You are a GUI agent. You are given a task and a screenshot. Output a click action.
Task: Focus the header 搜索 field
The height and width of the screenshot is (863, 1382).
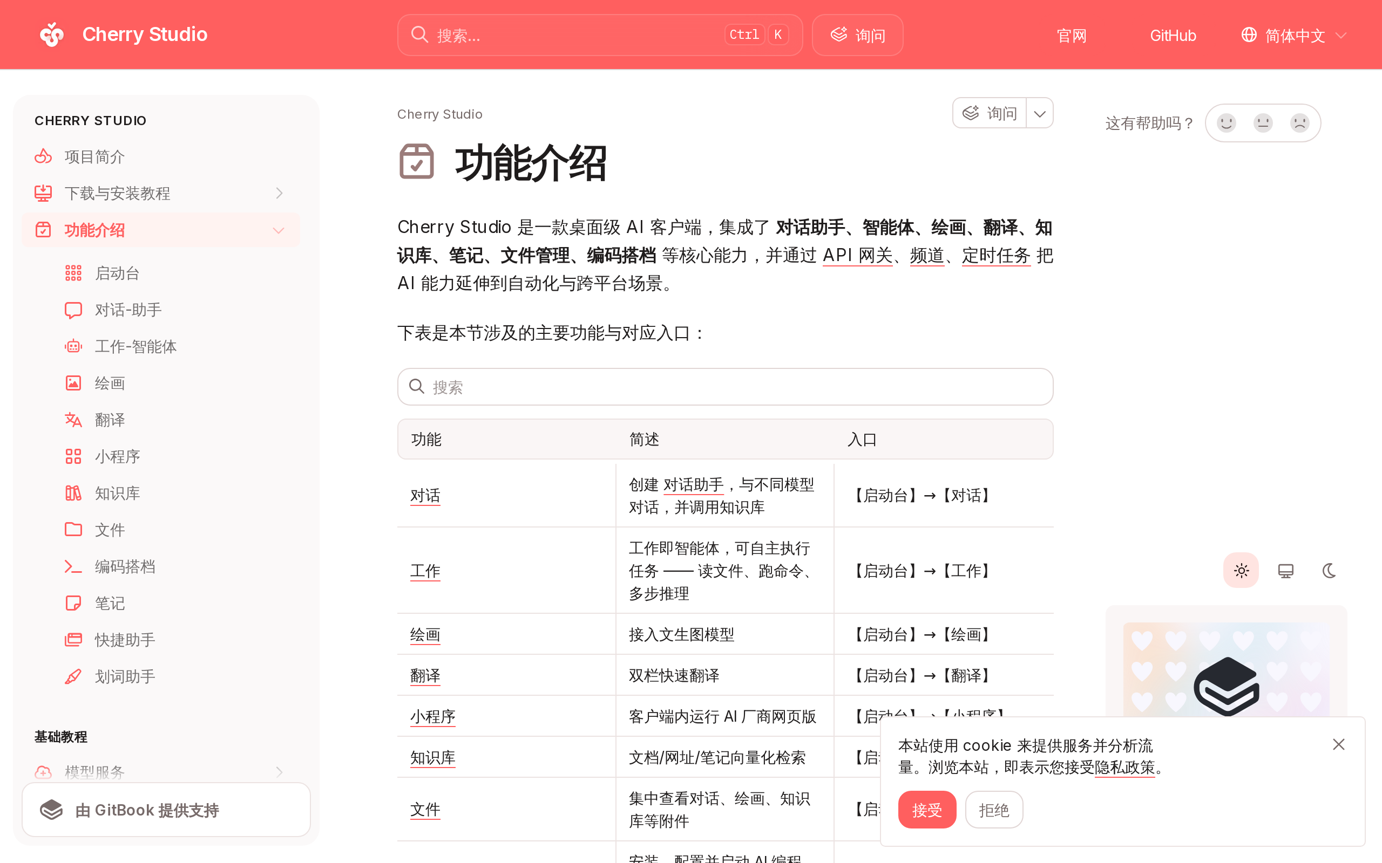tap(600, 35)
